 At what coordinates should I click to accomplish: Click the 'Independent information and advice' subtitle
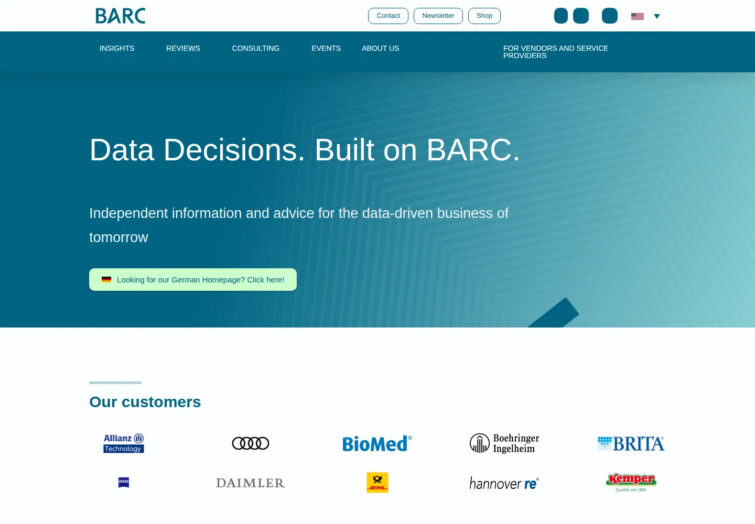coord(299,225)
